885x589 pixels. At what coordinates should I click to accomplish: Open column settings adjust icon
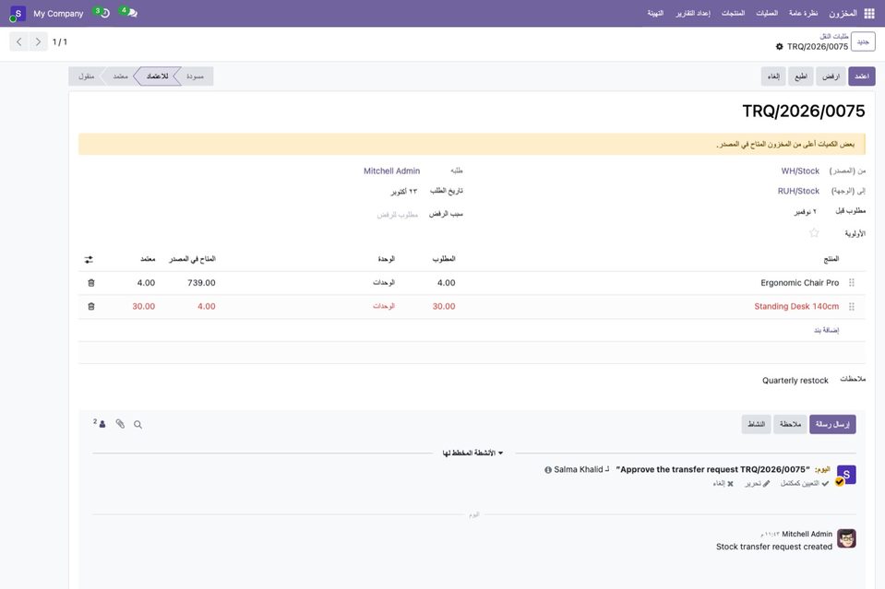(89, 260)
